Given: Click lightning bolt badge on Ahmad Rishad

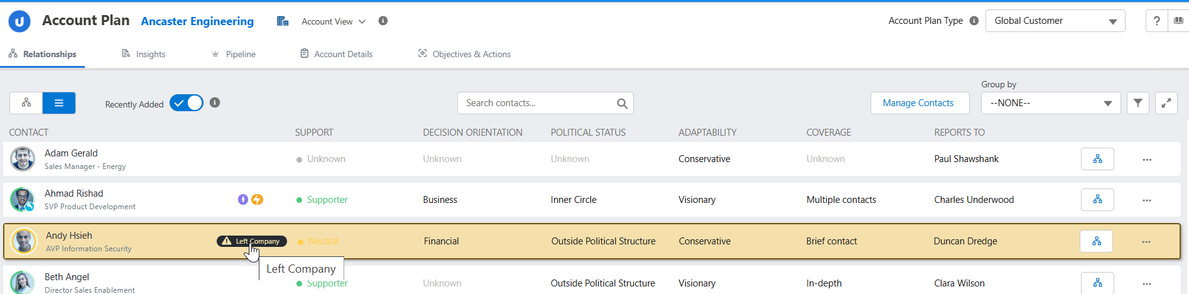Looking at the screenshot, I should coord(258,199).
